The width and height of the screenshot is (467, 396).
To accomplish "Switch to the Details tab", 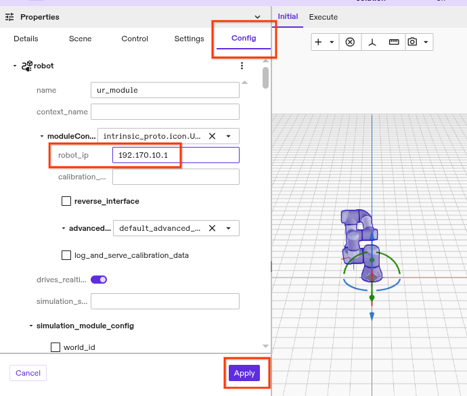I will 26,39.
